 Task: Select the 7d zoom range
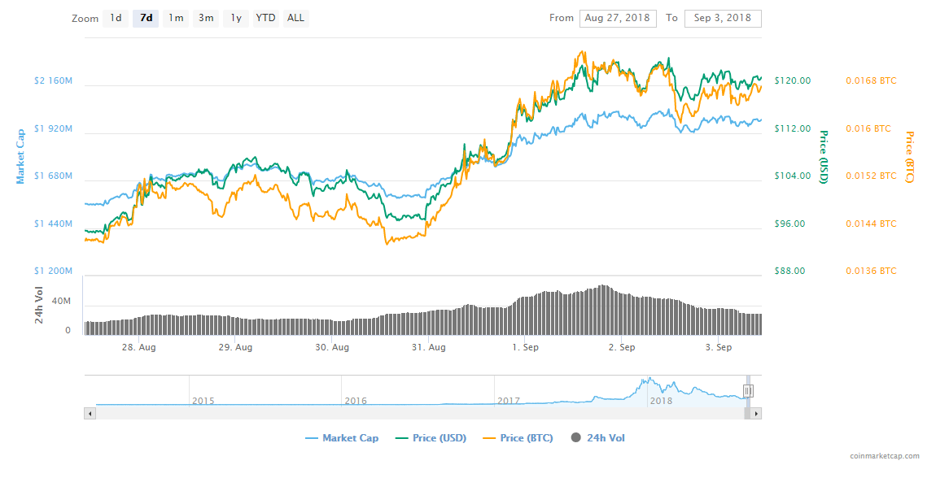146,18
